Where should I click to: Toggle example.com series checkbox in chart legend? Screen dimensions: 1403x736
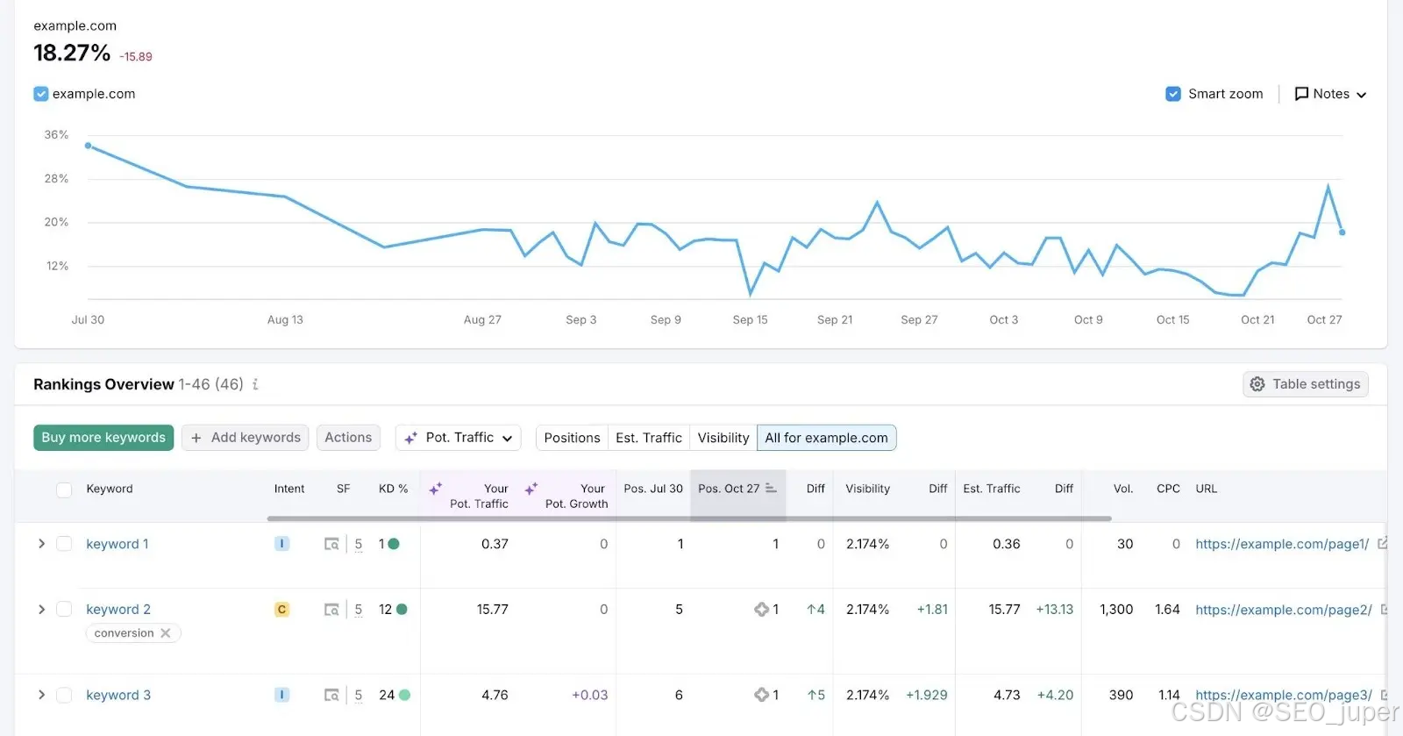click(40, 94)
